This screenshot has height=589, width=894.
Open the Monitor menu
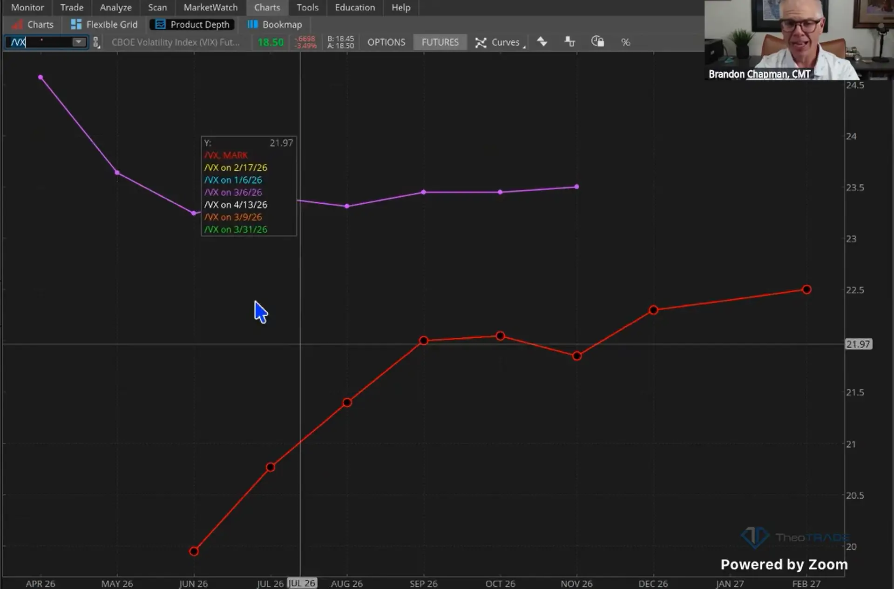tap(27, 7)
